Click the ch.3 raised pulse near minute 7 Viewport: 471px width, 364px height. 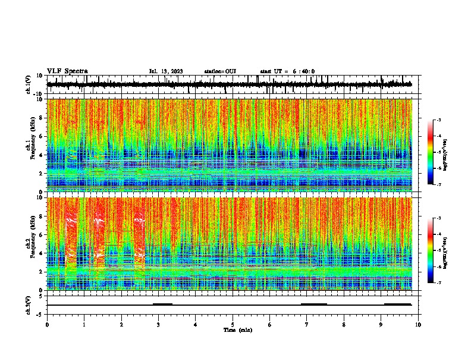[314, 304]
